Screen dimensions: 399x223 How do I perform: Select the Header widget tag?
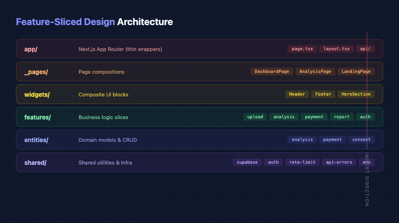pyautogui.click(x=297, y=94)
